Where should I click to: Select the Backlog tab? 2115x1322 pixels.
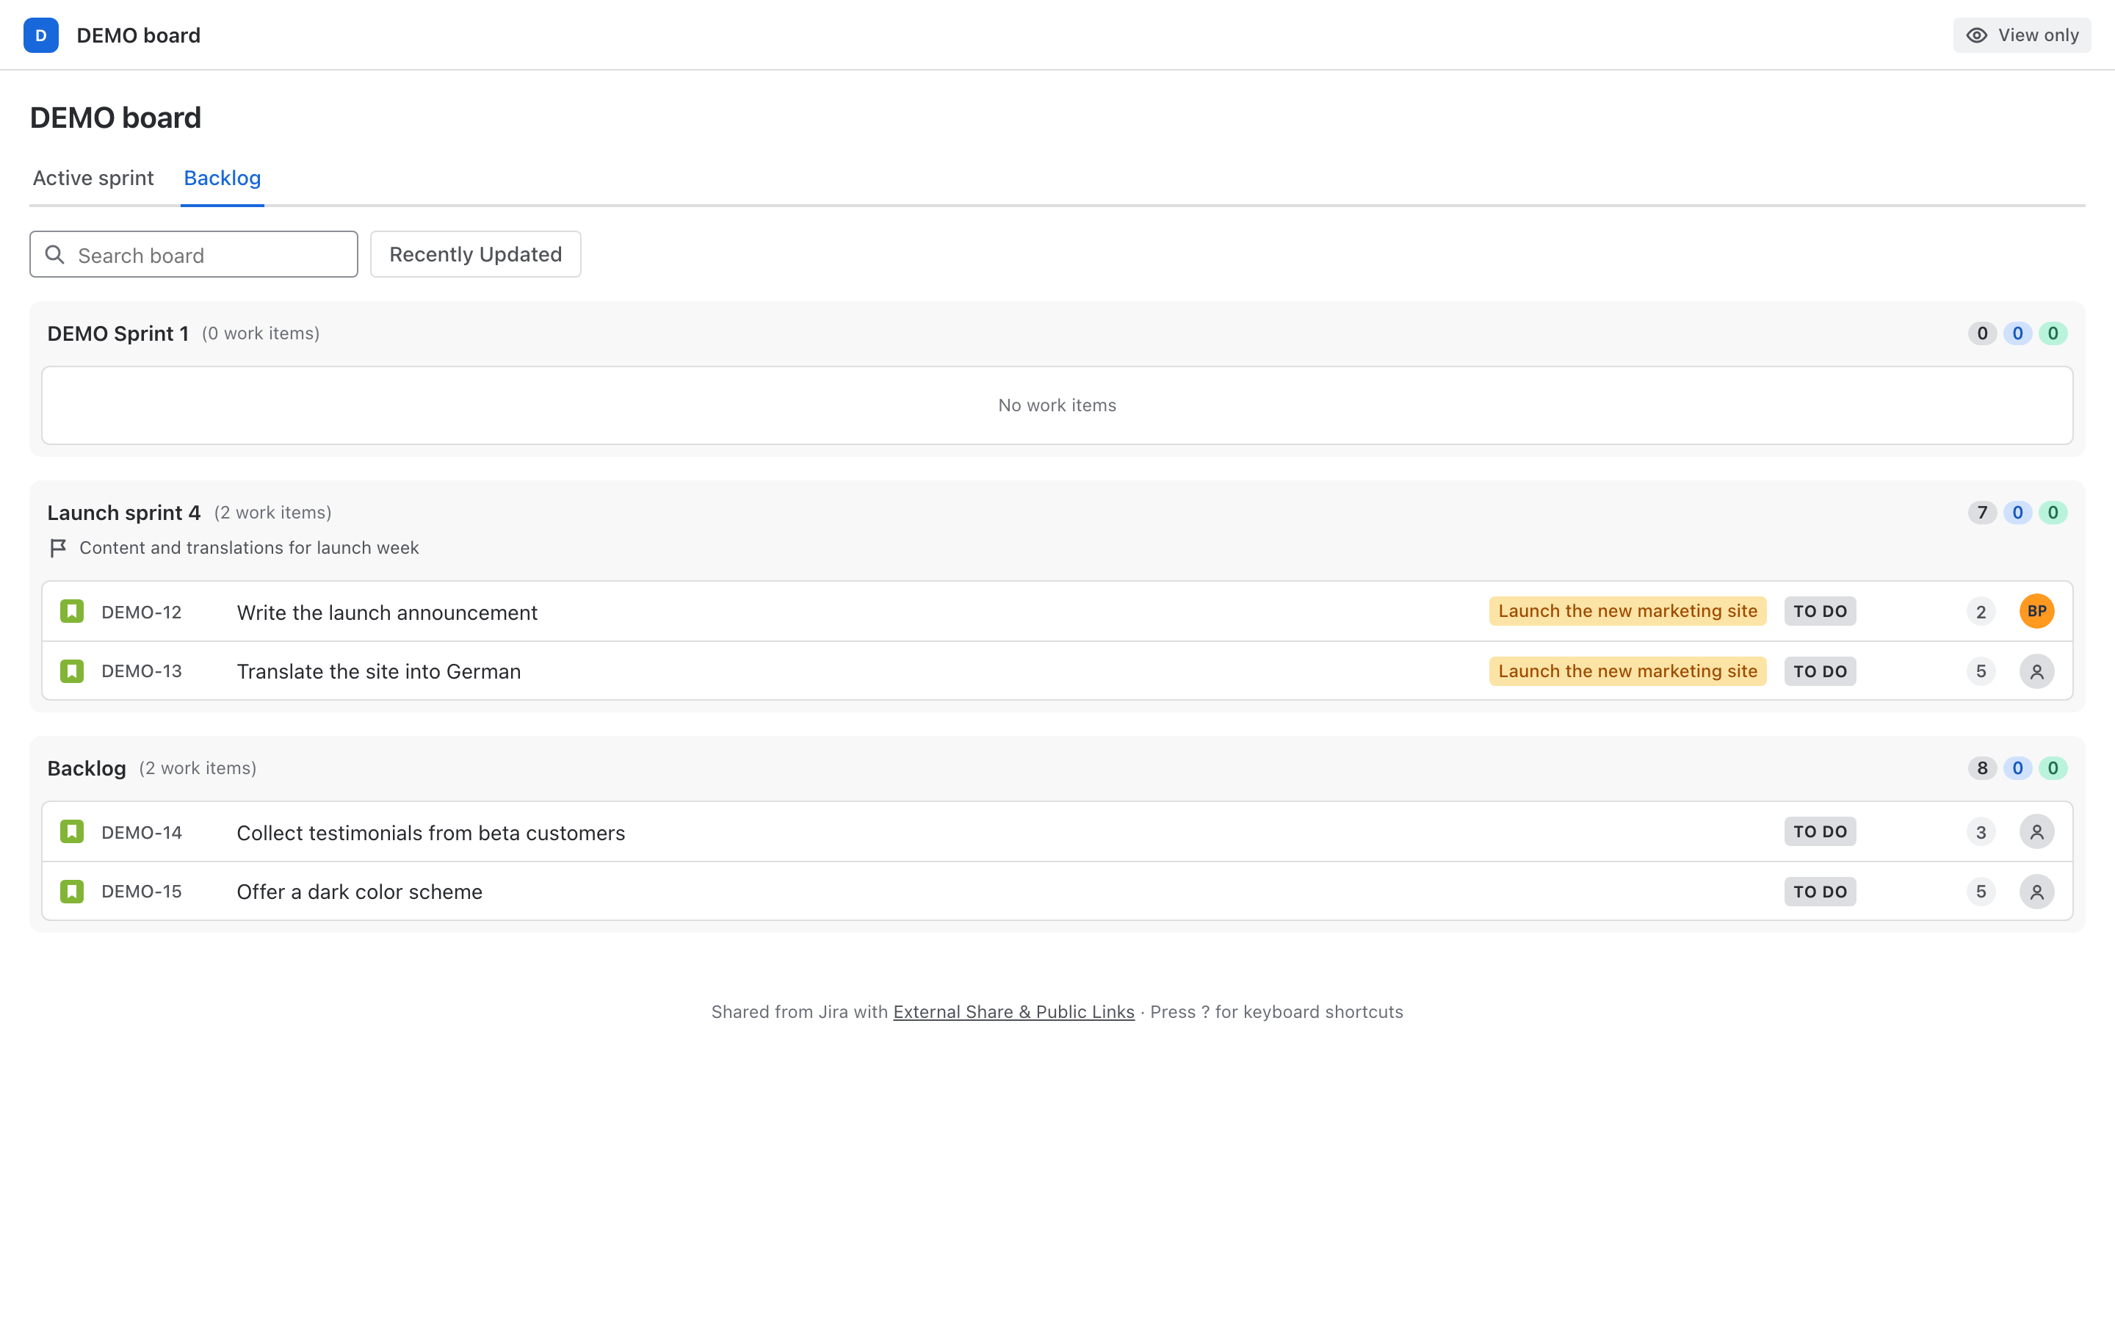click(222, 178)
